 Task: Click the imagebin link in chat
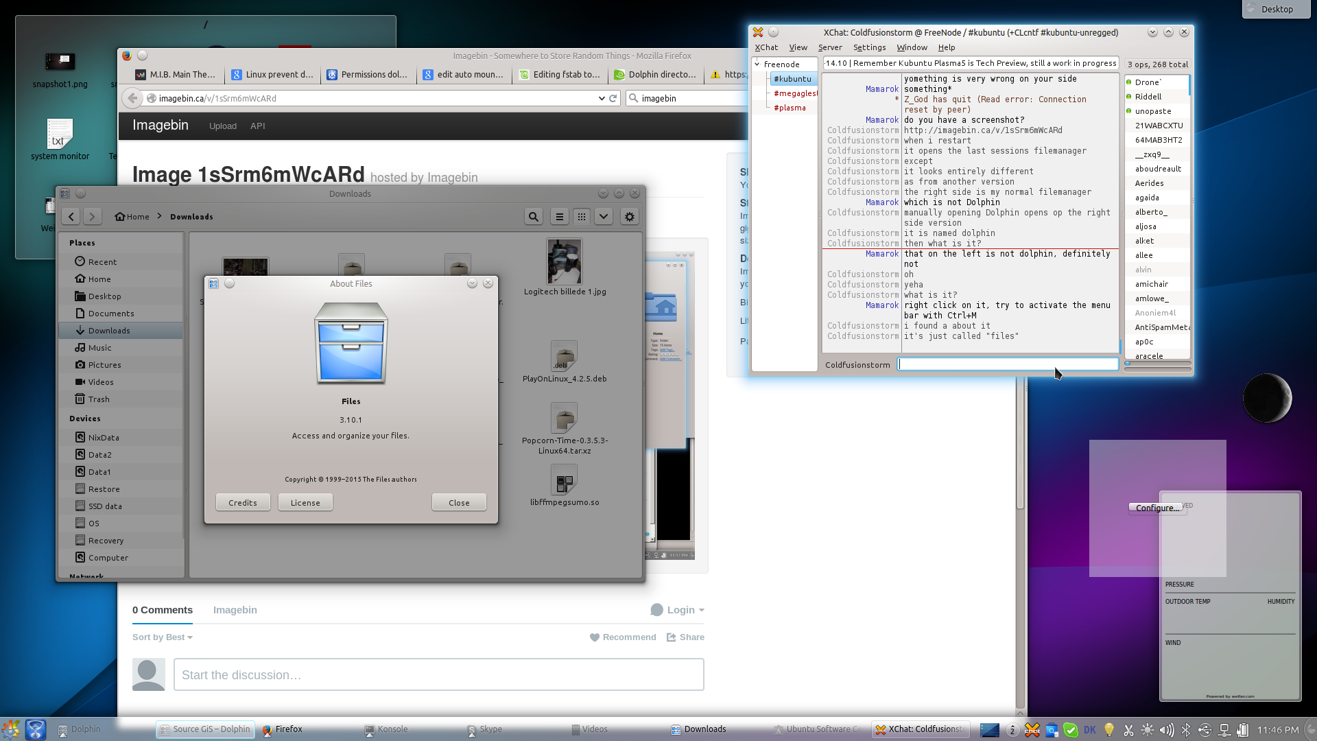(983, 130)
